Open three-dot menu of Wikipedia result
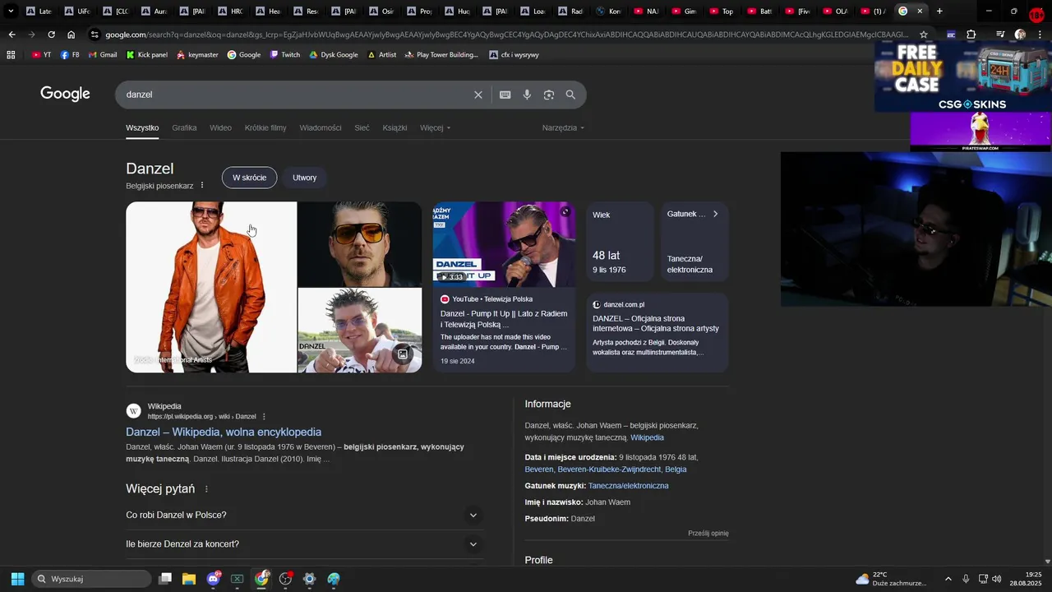 tap(264, 417)
